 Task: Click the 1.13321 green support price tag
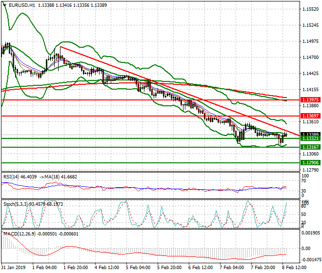(310, 139)
